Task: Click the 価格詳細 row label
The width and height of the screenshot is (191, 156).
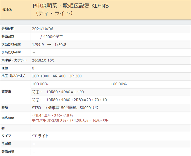Action: pos(8,118)
